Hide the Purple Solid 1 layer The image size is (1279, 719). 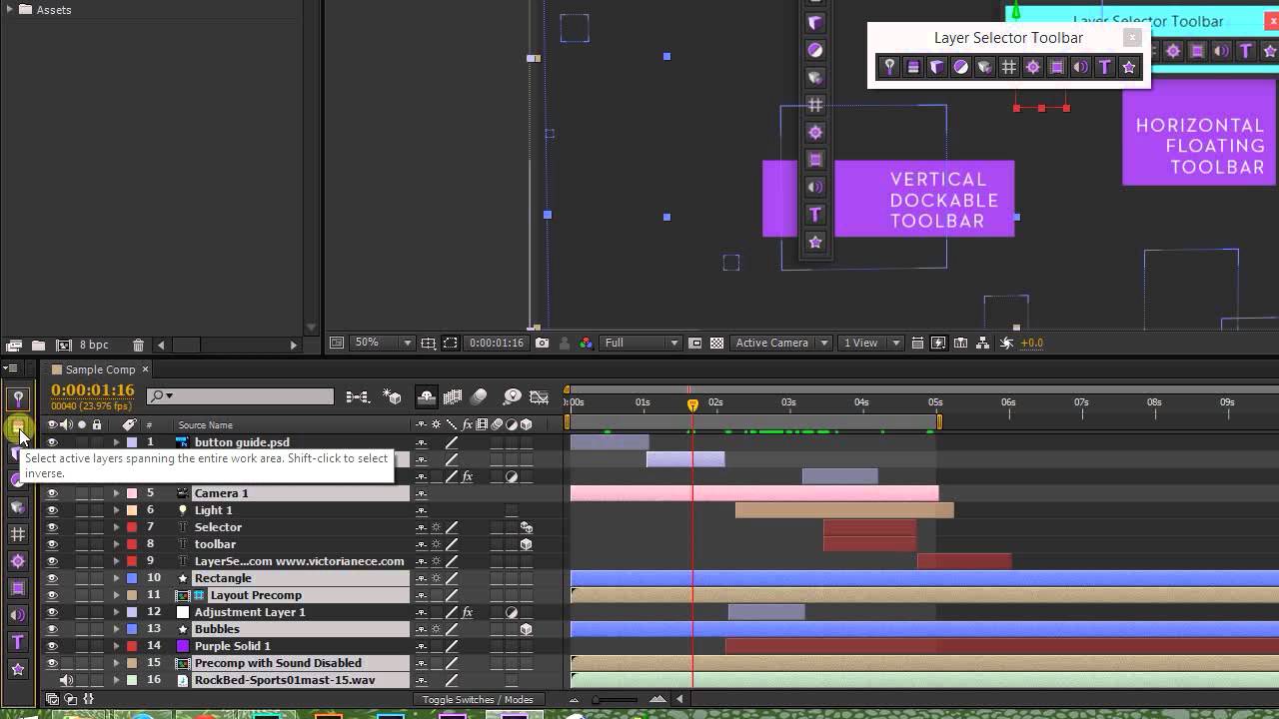[52, 646]
